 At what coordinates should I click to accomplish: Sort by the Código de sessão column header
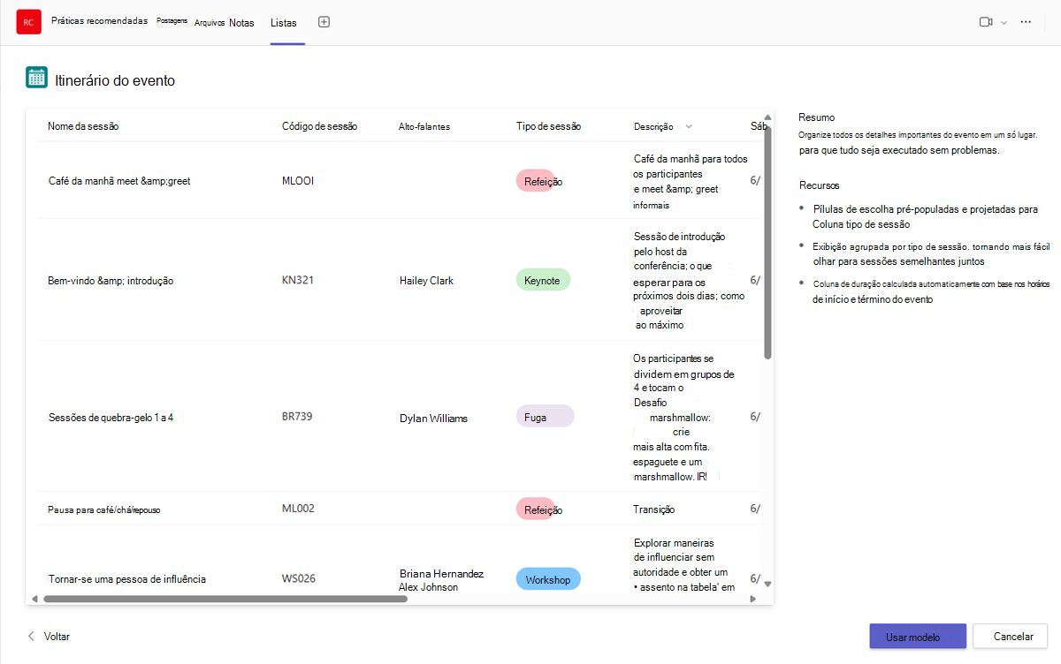coord(319,126)
